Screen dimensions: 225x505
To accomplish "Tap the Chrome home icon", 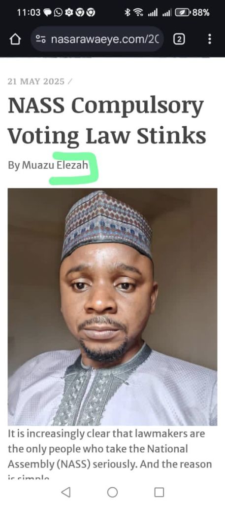I will coord(15,39).
